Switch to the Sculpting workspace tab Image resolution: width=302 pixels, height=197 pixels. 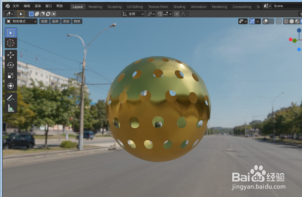coord(115,7)
